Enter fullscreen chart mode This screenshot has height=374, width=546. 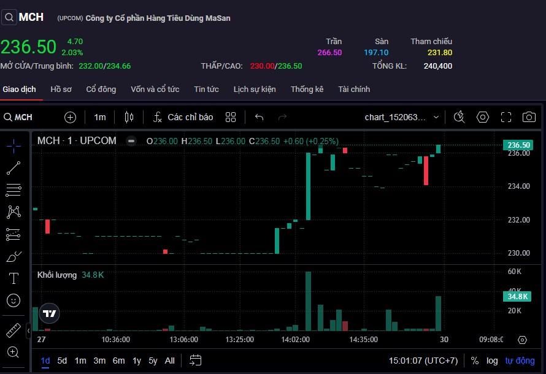[x=506, y=117]
